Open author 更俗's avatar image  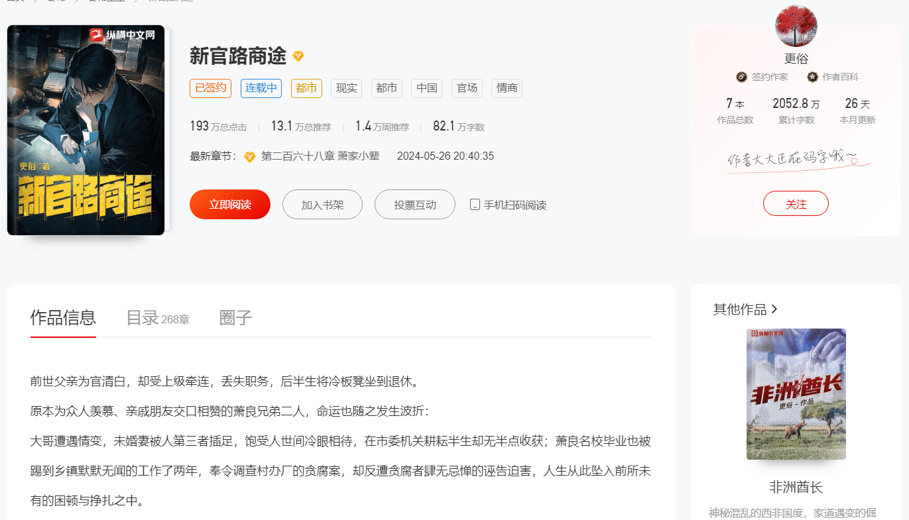796,26
